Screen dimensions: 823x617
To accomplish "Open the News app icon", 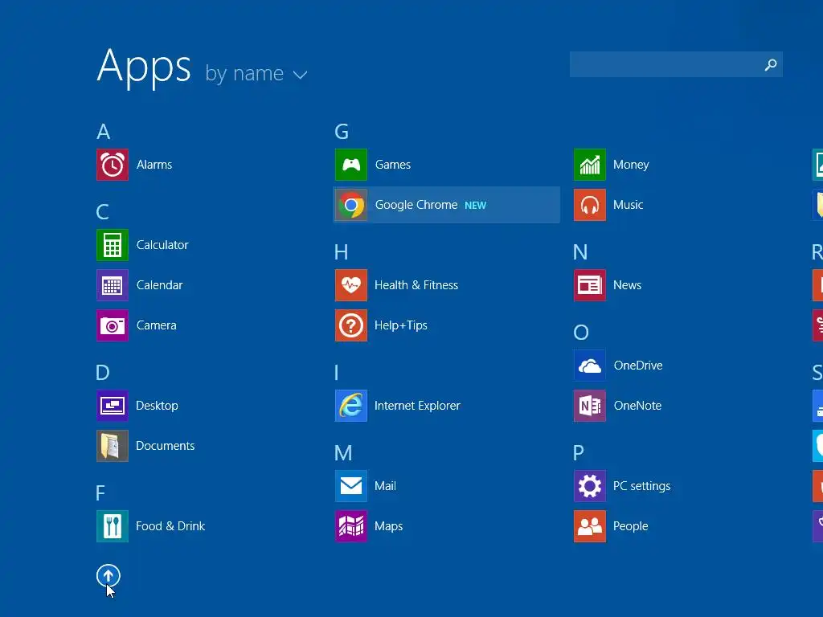I will pyautogui.click(x=590, y=285).
